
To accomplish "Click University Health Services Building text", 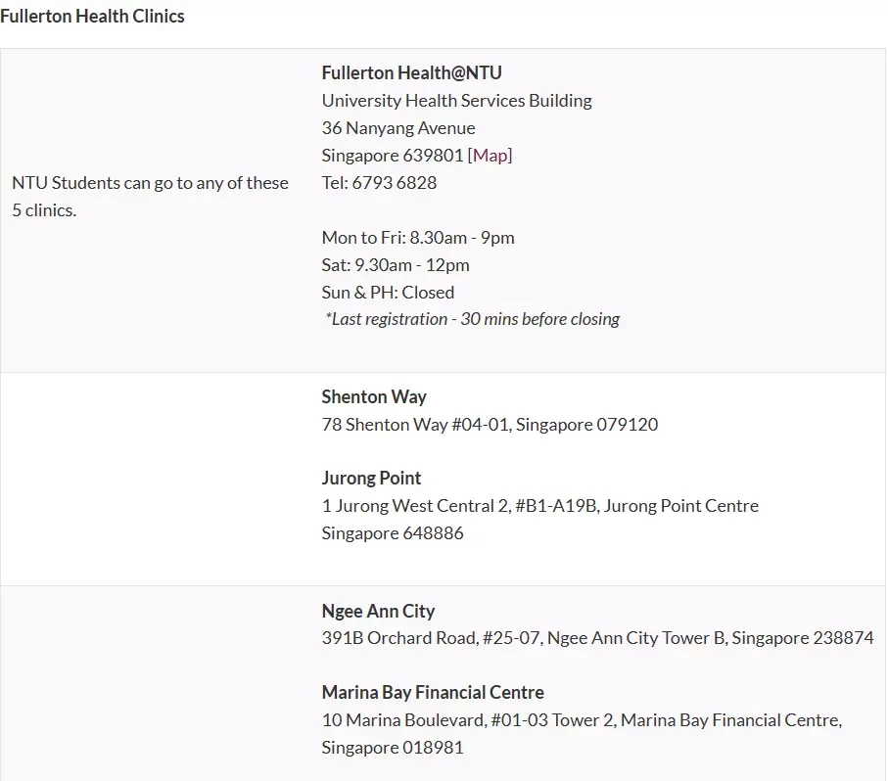I will pyautogui.click(x=456, y=100).
